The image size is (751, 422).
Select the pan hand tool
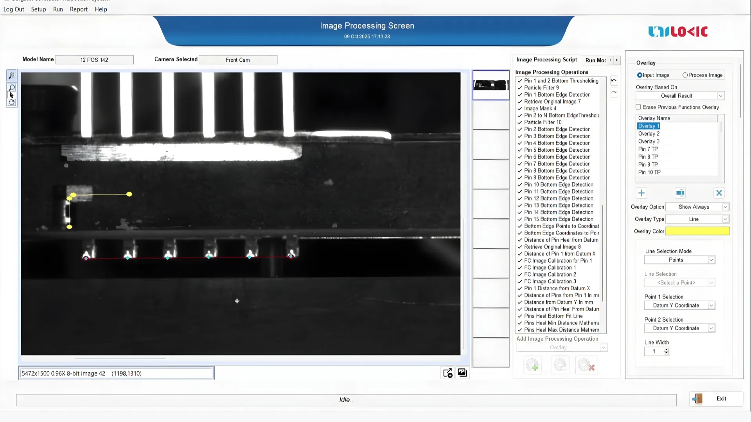[12, 102]
